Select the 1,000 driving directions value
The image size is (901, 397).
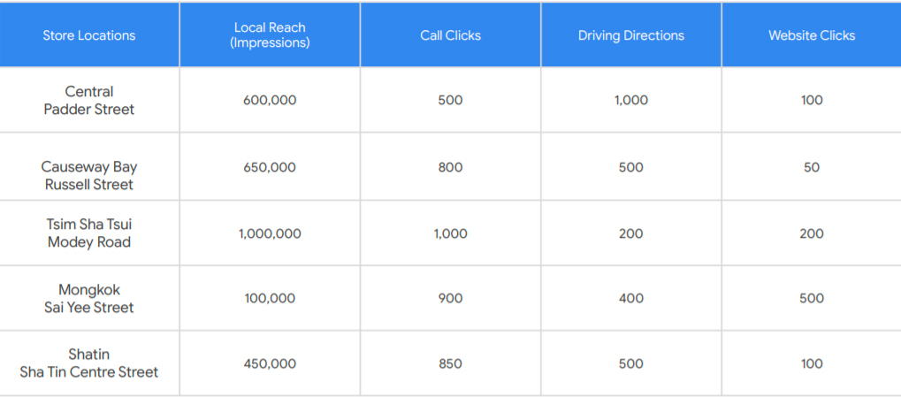tap(631, 100)
